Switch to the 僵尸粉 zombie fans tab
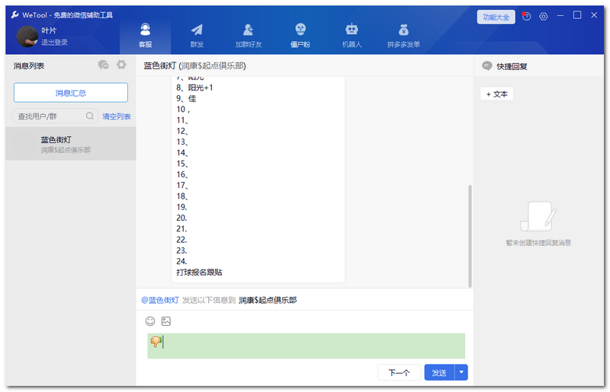This screenshot has height=392, width=610. (300, 35)
